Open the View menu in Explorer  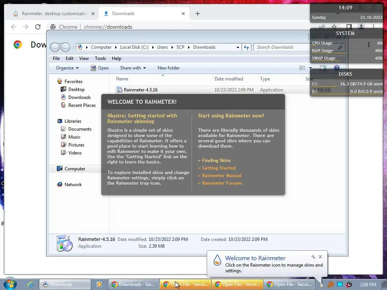84,59
